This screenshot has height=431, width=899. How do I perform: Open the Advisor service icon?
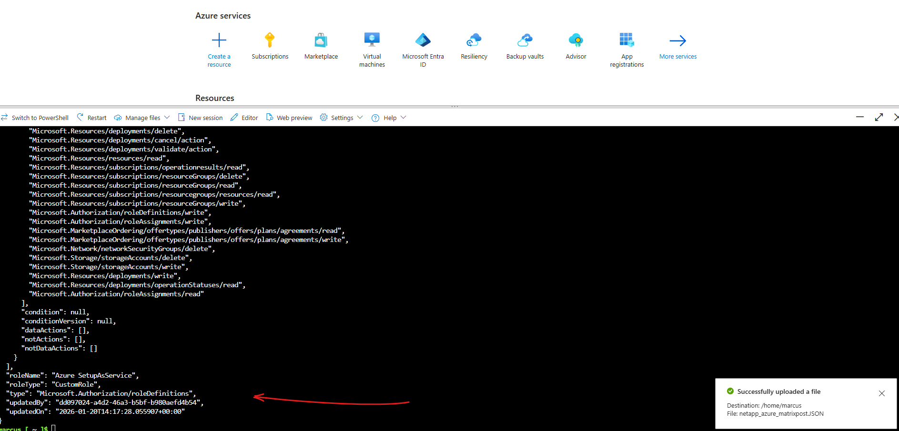(576, 40)
